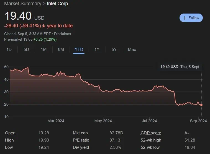This screenshot has height=154, width=210.
Task: Click the red down arrow icon
Action: [43, 26]
